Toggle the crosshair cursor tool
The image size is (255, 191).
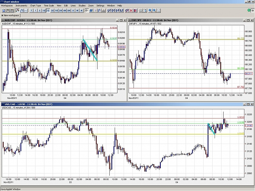tap(86, 11)
